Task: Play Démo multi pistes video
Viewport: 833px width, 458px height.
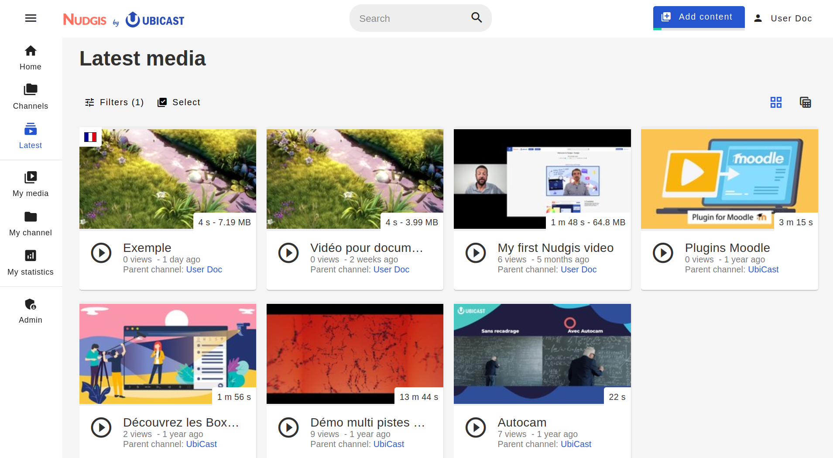Action: click(x=288, y=427)
